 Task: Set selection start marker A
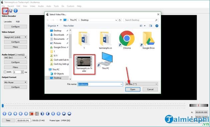[x=31, y=114]
